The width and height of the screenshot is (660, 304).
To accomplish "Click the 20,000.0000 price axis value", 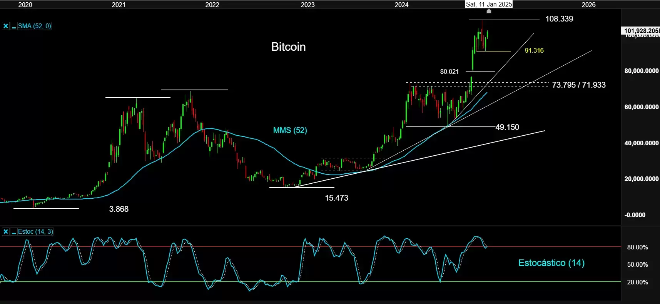I will point(642,179).
